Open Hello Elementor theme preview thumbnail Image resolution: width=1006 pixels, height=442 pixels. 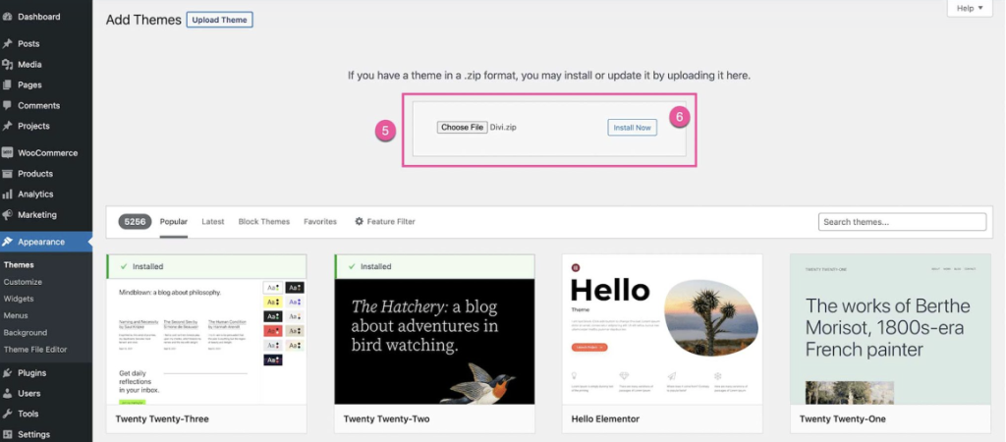point(662,329)
